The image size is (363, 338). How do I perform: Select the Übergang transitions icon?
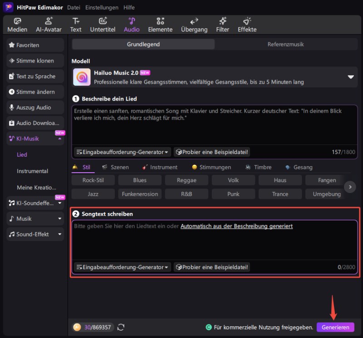point(194,21)
